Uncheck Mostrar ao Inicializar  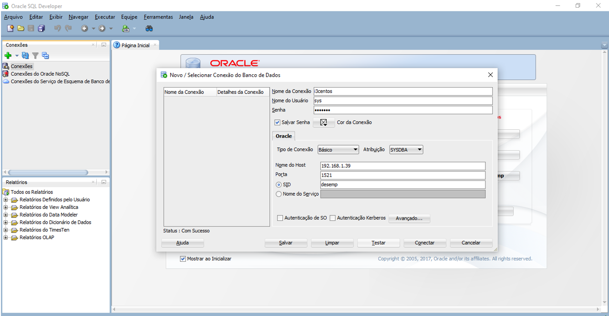click(x=183, y=259)
